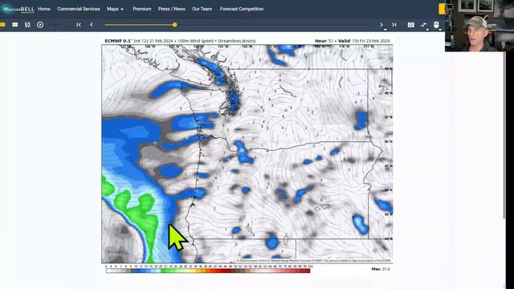
Task: Click the map title 'ECMWF 0.1°' text
Action: click(118, 41)
